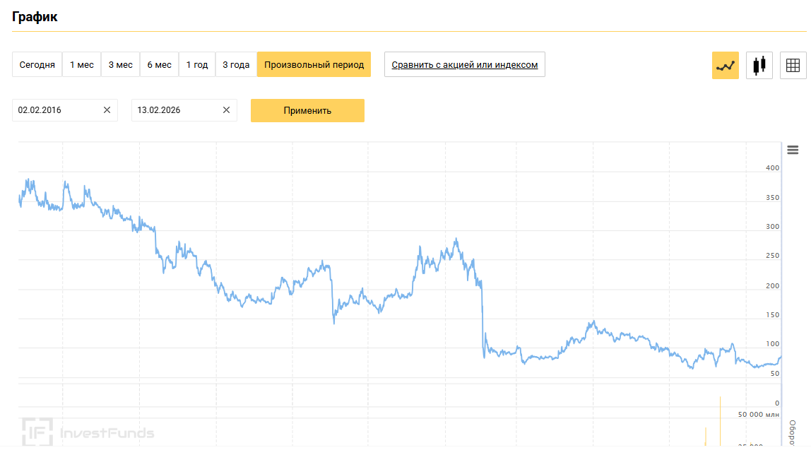This screenshot has width=811, height=455.
Task: Click the 100 axis label
Action: pyautogui.click(x=772, y=344)
